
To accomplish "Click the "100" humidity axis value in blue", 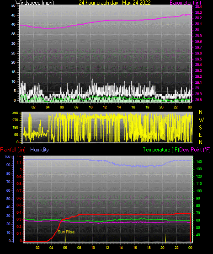I will [x=8, y=157].
